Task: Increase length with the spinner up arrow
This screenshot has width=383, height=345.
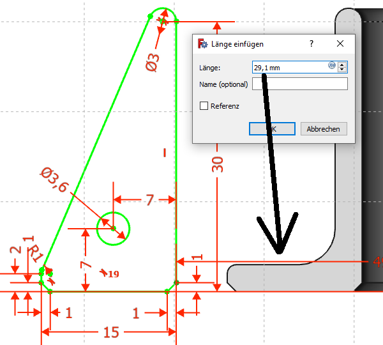Action: pos(343,64)
